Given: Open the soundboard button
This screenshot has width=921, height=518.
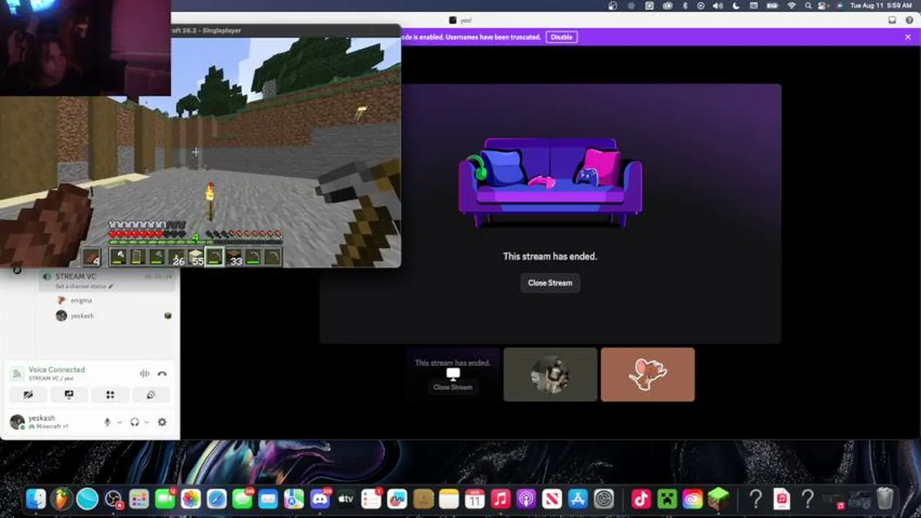Looking at the screenshot, I should click(x=151, y=394).
